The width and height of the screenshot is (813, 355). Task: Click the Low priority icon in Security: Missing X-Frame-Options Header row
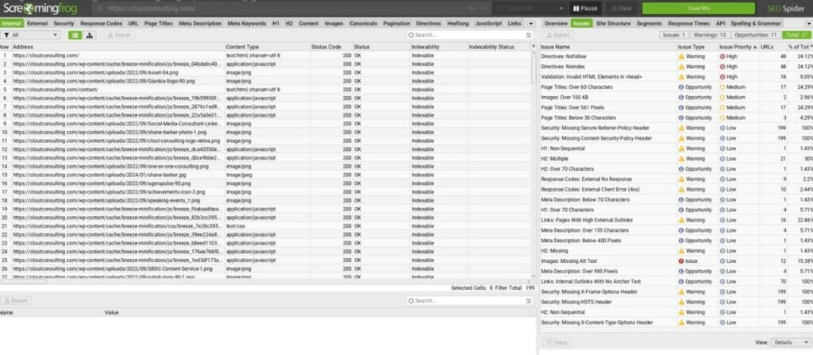[722, 291]
